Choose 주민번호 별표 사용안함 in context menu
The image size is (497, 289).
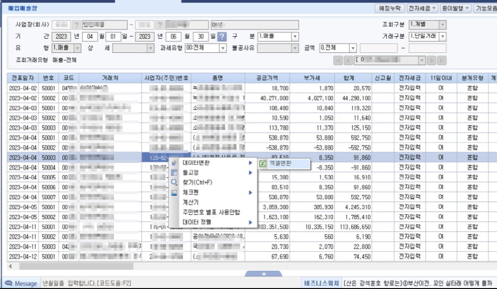click(x=211, y=212)
